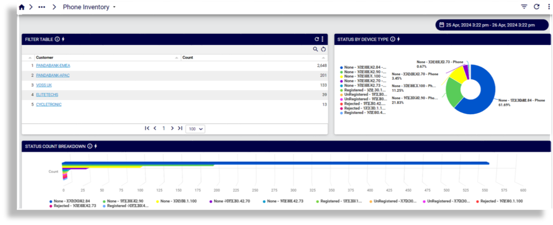Click the 61.69% Phone pie label

tap(522, 102)
